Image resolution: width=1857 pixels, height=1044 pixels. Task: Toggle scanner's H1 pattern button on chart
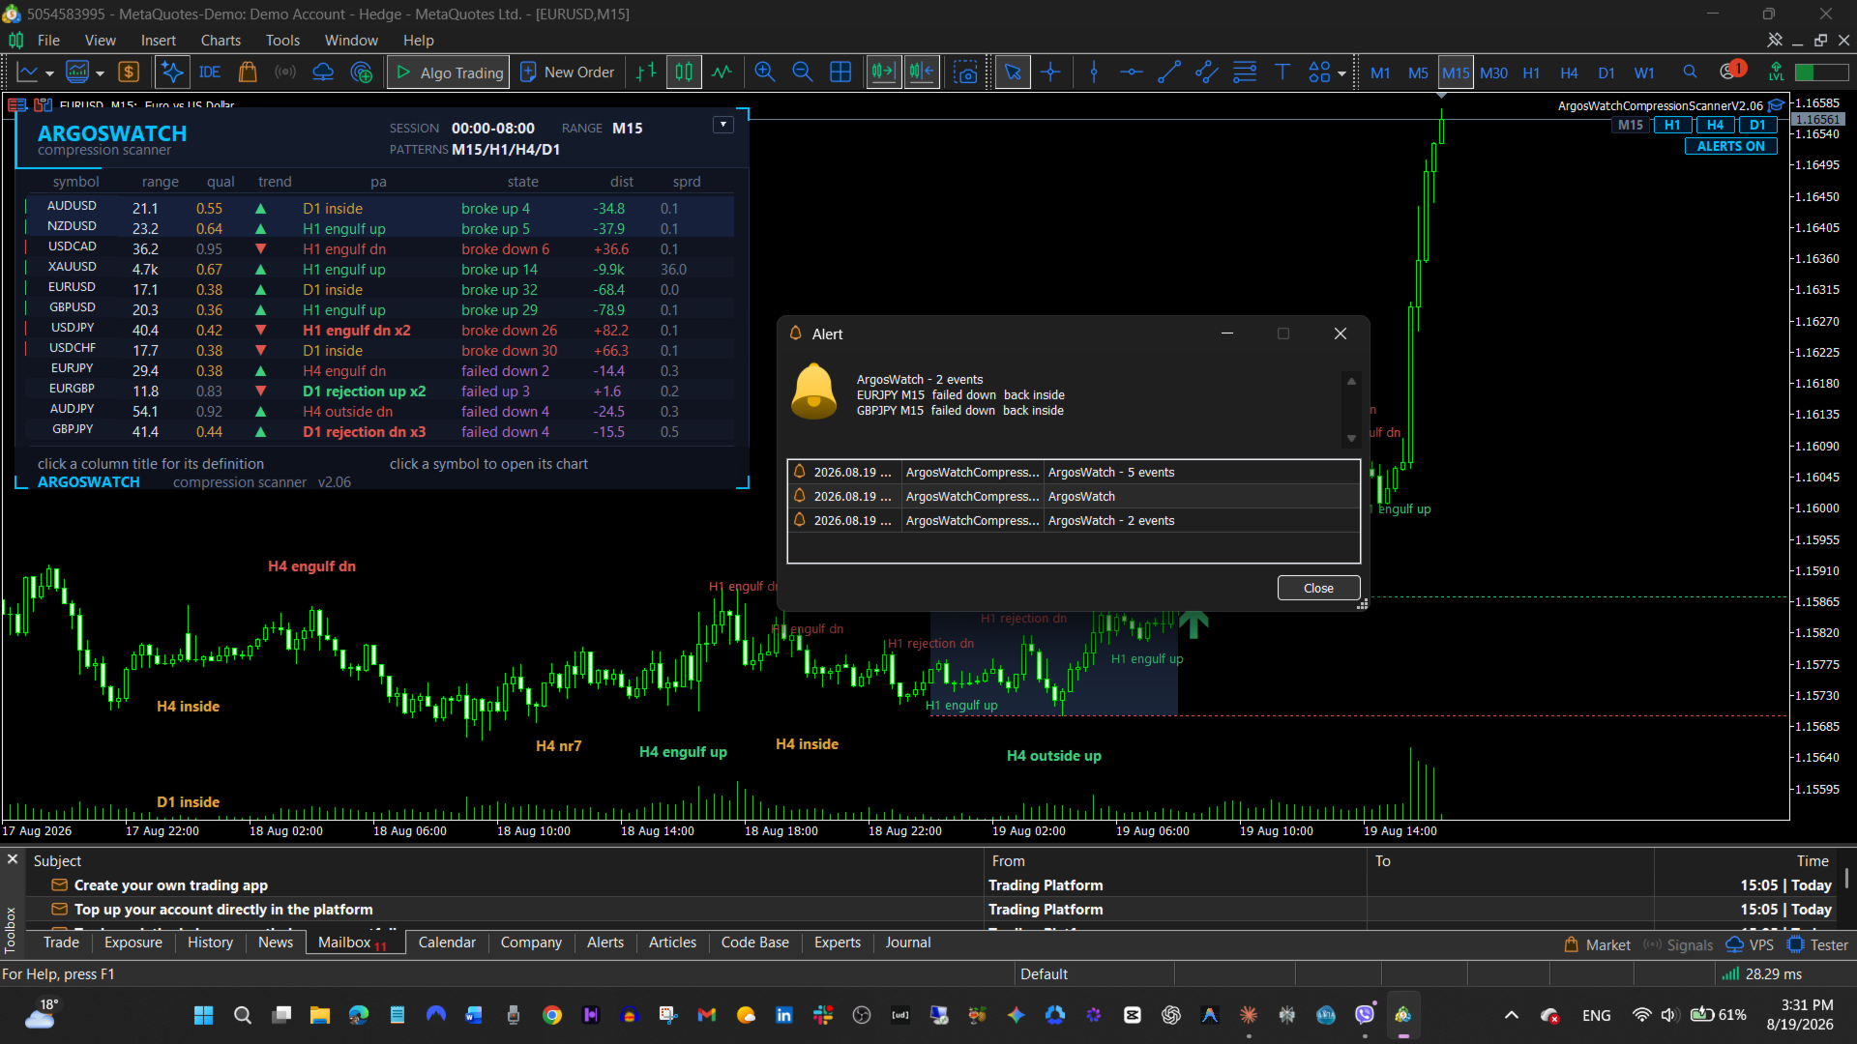click(x=1672, y=125)
